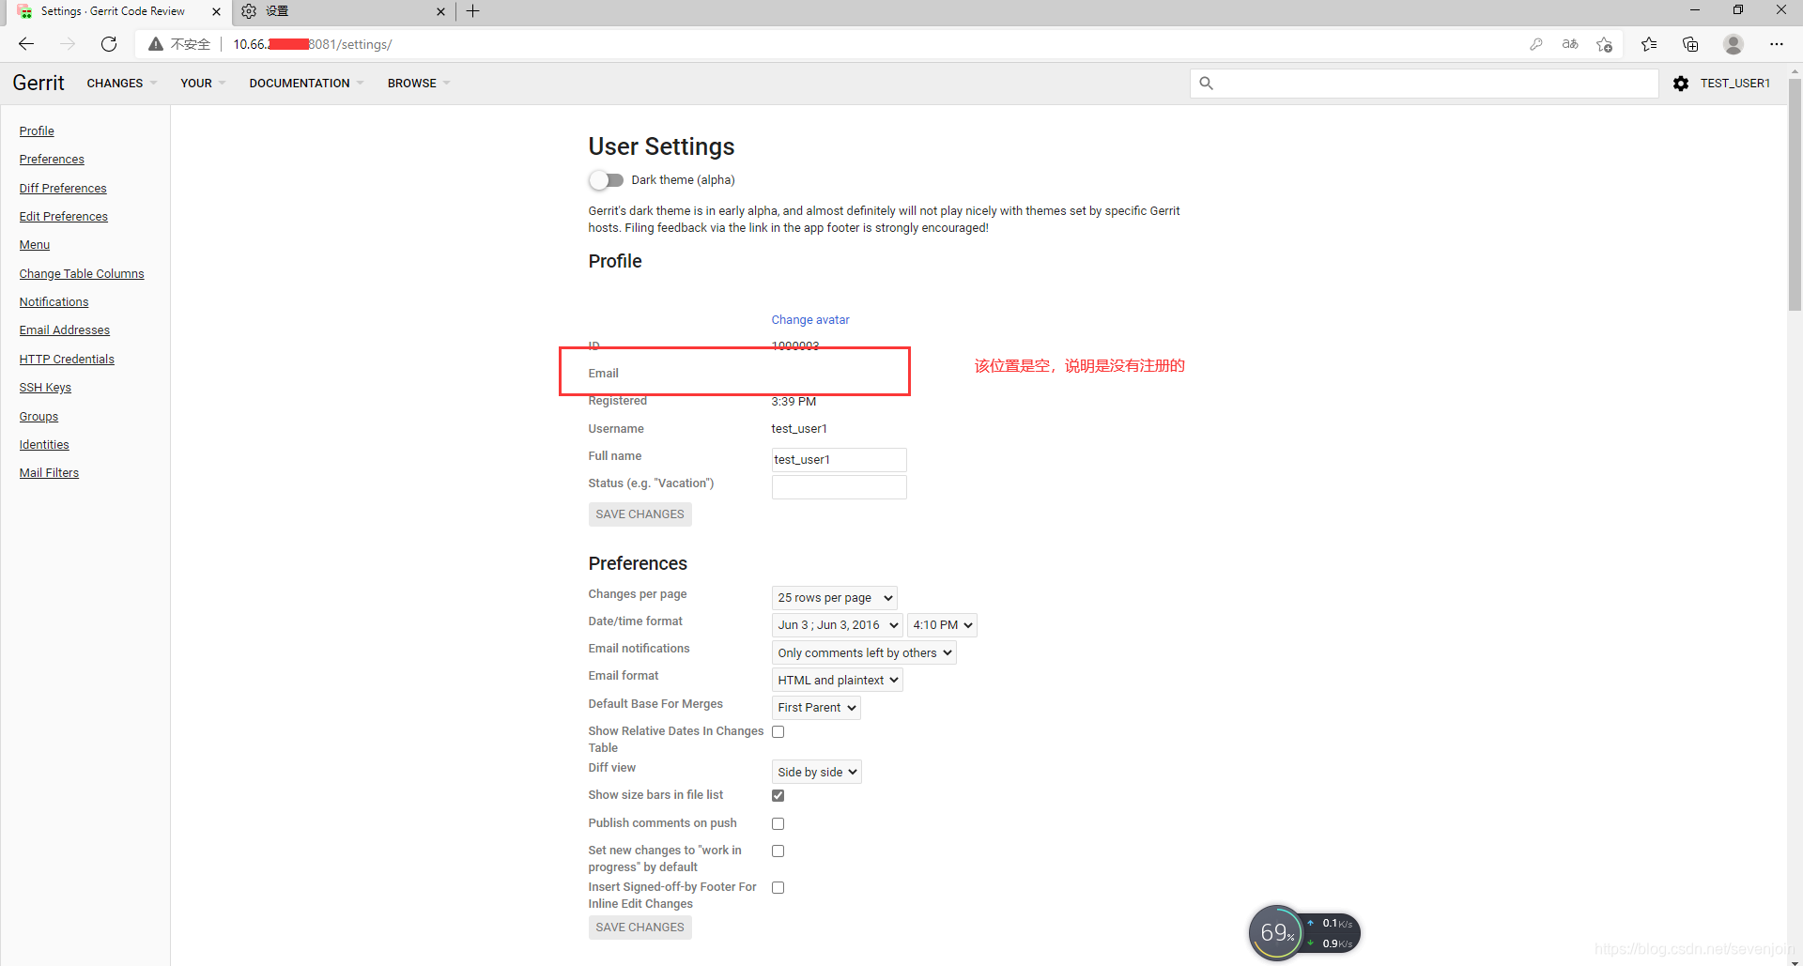Click the magnifier icon in Gerrit search
1803x966 pixels.
(1207, 84)
